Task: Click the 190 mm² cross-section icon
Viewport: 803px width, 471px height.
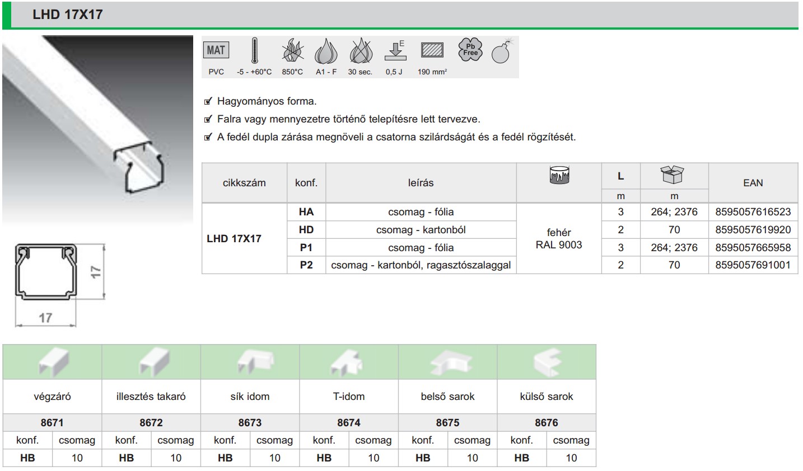Action: 432,50
